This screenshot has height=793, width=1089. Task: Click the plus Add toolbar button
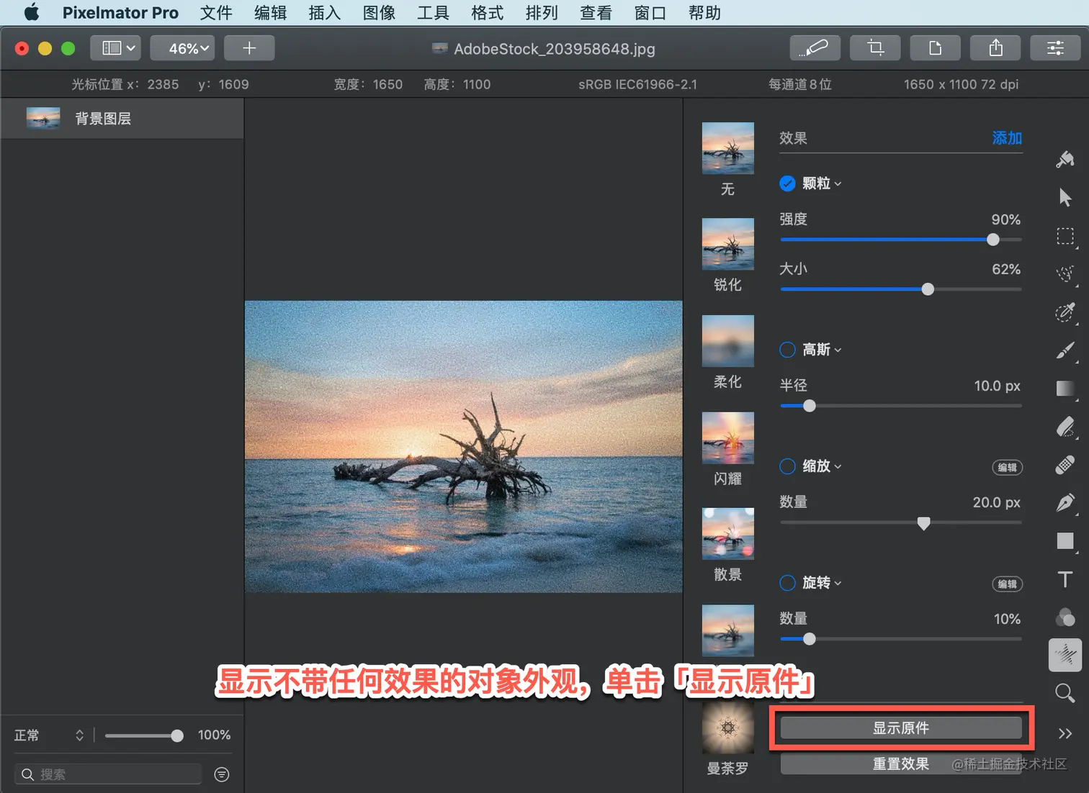(249, 48)
